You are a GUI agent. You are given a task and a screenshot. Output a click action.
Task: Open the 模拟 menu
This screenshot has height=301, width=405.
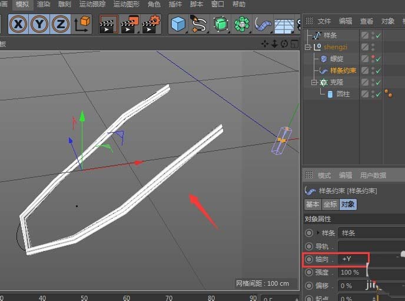point(22,4)
